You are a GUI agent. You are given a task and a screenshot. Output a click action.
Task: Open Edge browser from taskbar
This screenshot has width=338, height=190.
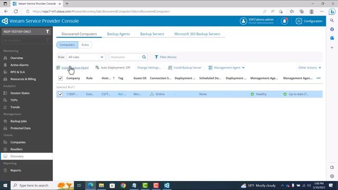pyautogui.click(x=90, y=185)
